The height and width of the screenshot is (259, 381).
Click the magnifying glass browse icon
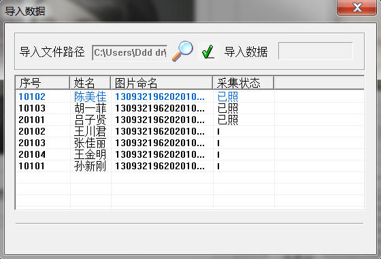(x=182, y=51)
